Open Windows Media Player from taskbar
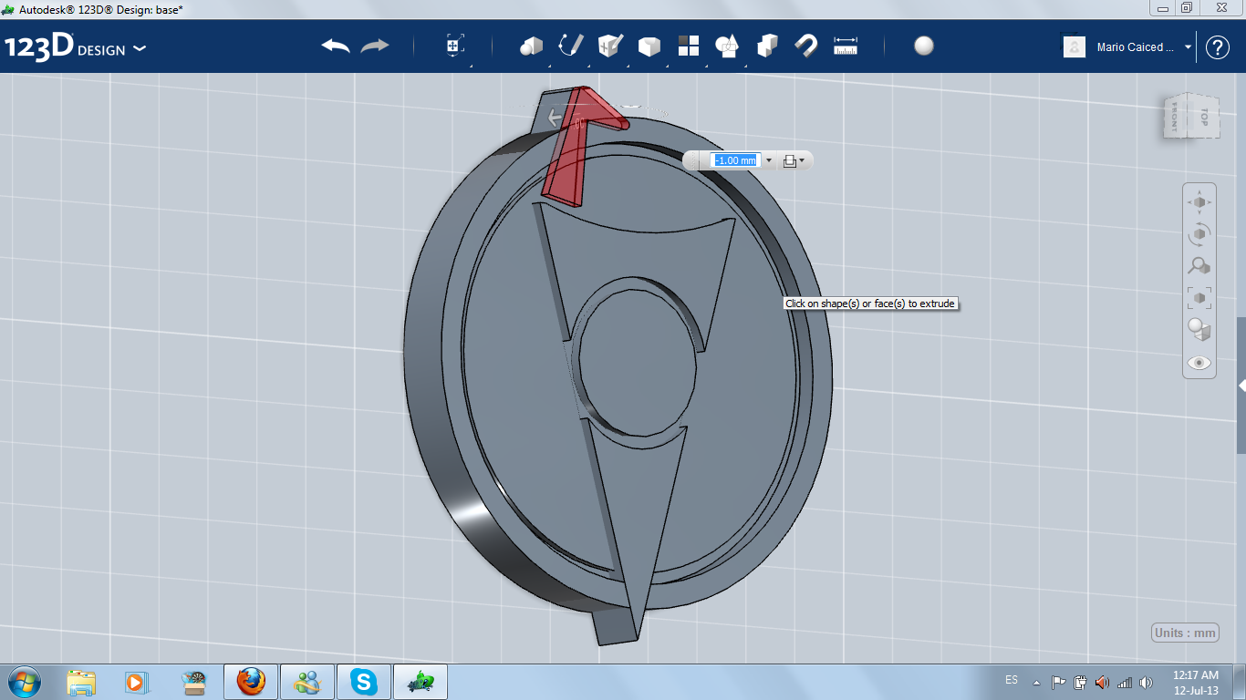1246x700 pixels. point(136,682)
